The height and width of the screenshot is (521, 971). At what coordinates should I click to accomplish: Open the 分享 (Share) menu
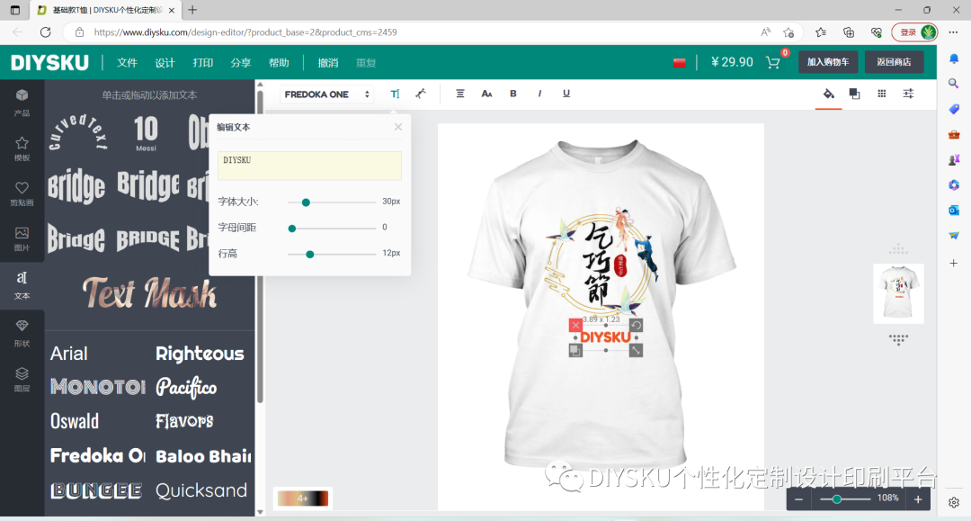pyautogui.click(x=240, y=63)
